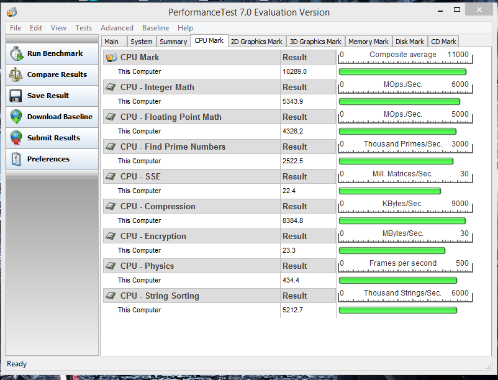The image size is (498, 380).
Task: Open the File menu
Action: point(16,28)
